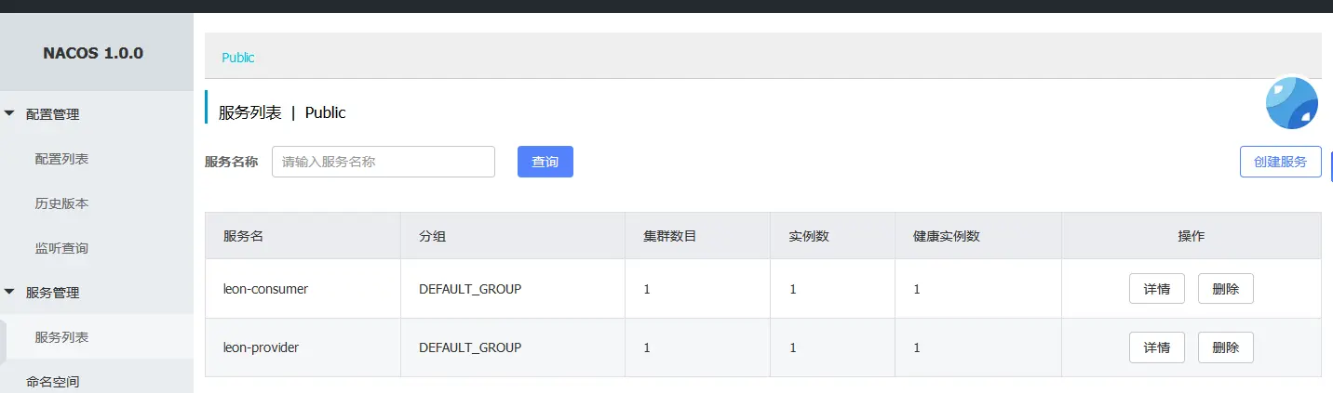Open 配置列表 in the sidebar
1333x393 pixels.
[61, 159]
